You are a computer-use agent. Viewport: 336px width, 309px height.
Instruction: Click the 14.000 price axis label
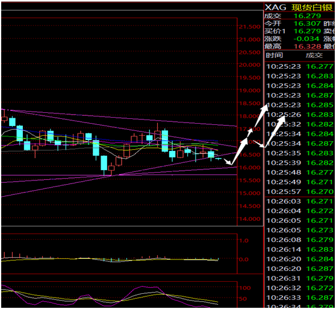click(x=250, y=219)
